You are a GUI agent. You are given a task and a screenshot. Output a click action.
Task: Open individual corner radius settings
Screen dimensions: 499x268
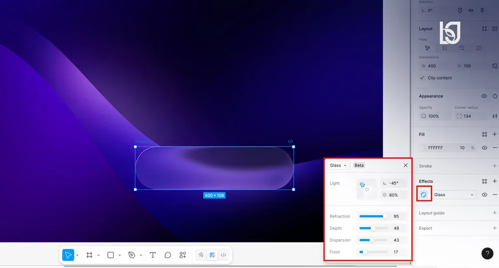[495, 116]
